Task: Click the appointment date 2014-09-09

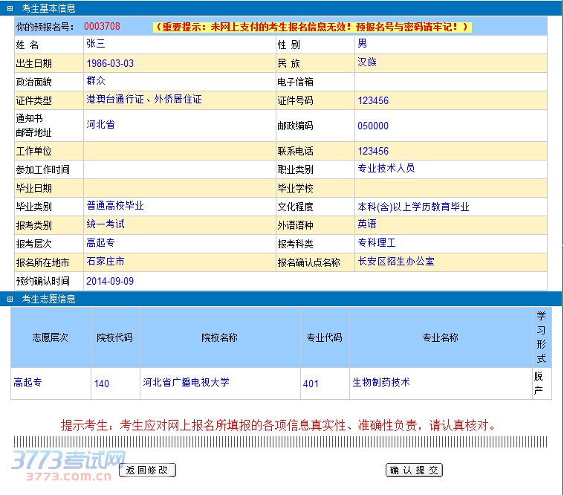Action: point(110,282)
